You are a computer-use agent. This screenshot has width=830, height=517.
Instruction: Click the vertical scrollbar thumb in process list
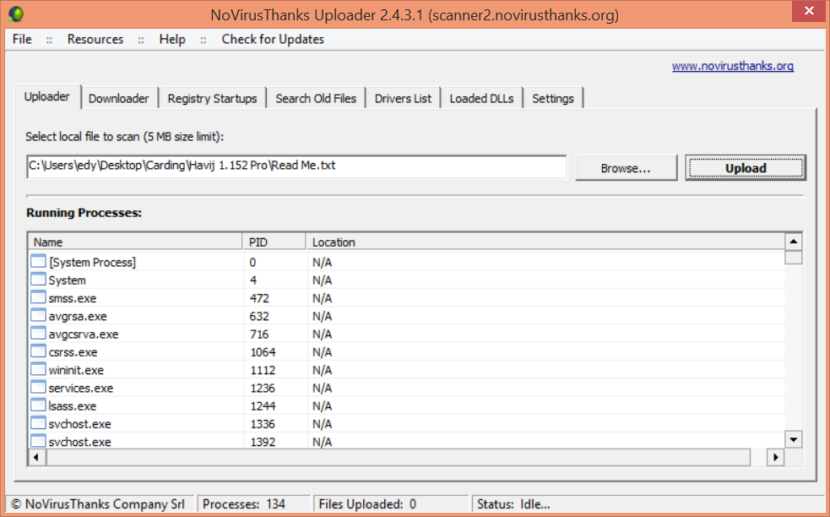[x=794, y=258]
